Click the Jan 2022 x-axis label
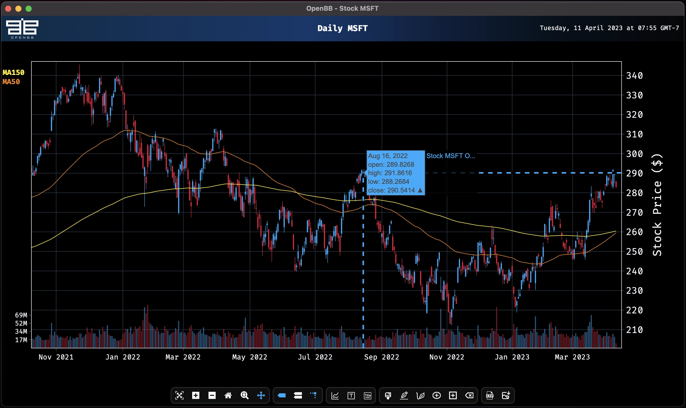Screen dimensions: 686x408 123,357
